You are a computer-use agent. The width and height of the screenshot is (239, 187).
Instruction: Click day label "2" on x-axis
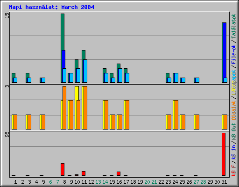pos(22,182)
